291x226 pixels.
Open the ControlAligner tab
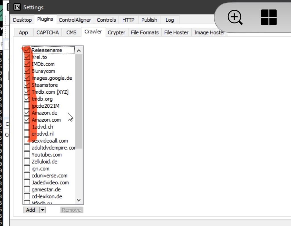pos(75,20)
